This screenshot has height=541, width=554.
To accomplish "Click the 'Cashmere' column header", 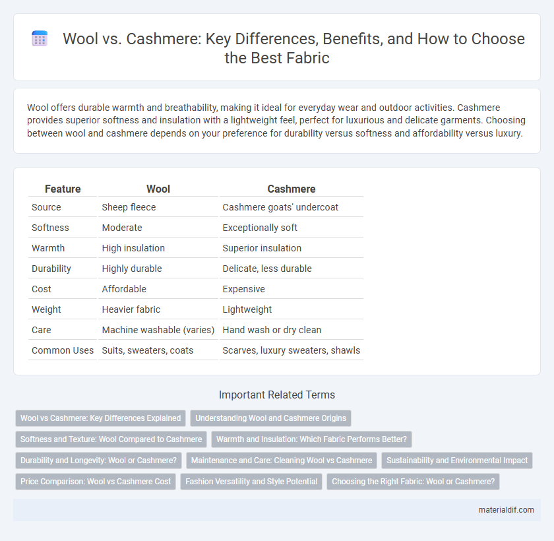I will (x=291, y=189).
